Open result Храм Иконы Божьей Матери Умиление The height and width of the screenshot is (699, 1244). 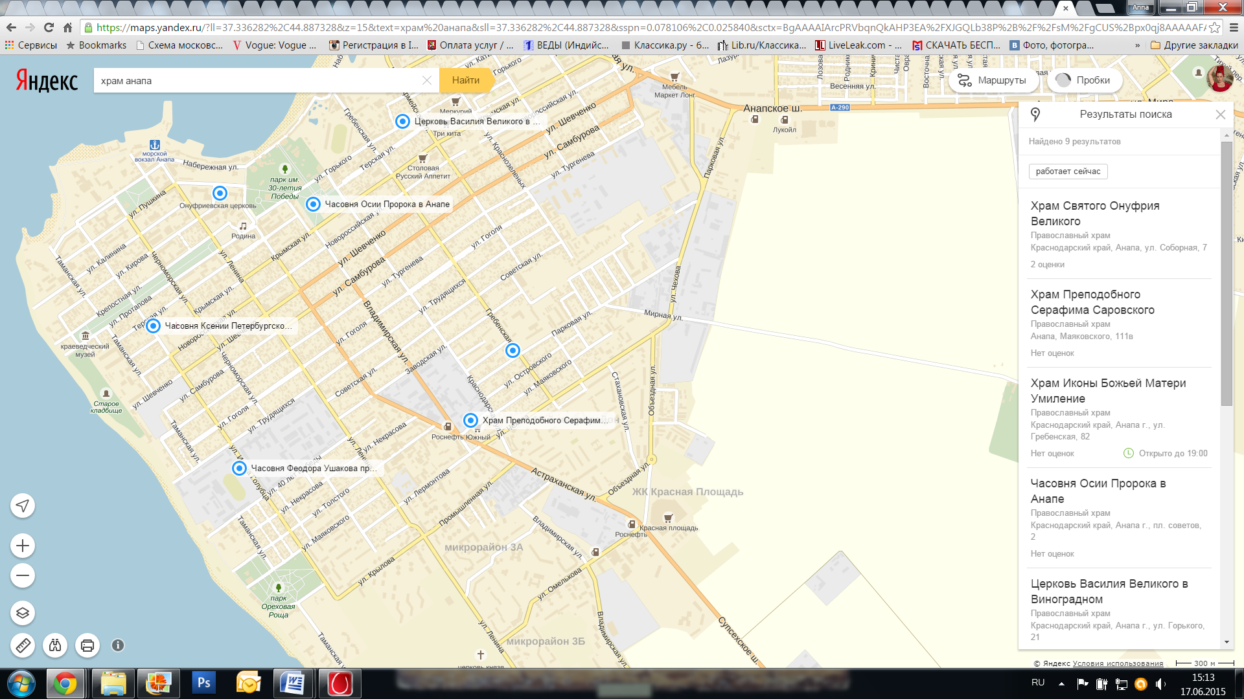point(1108,391)
